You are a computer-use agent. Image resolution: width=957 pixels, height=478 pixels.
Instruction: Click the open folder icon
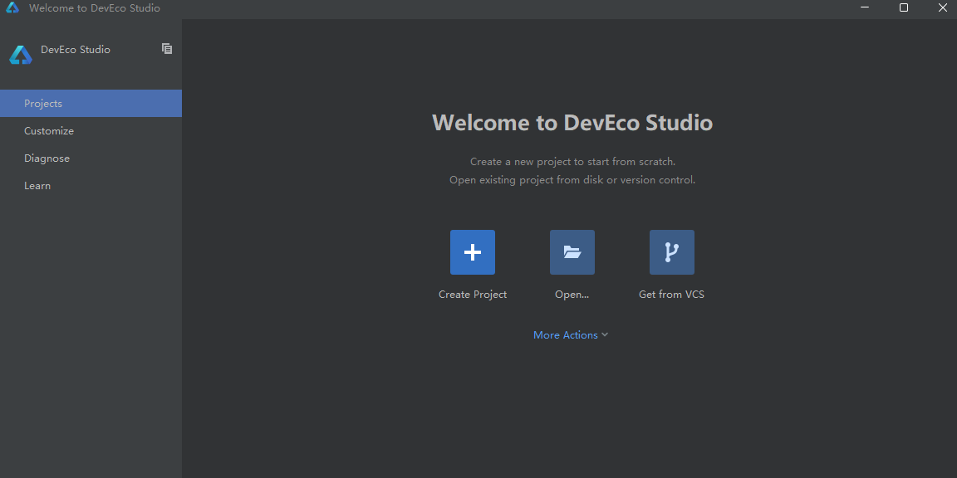pyautogui.click(x=572, y=252)
